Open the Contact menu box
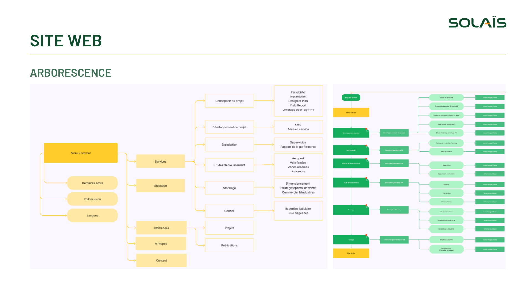This screenshot has height=299, width=532. [161, 260]
